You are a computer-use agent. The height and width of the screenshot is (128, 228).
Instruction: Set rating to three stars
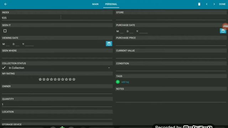[x=48, y=79]
